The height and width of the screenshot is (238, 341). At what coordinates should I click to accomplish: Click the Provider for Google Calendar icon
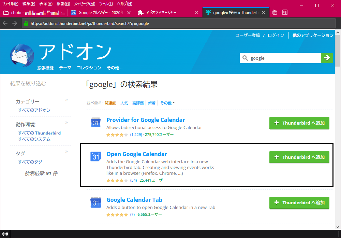(96, 122)
